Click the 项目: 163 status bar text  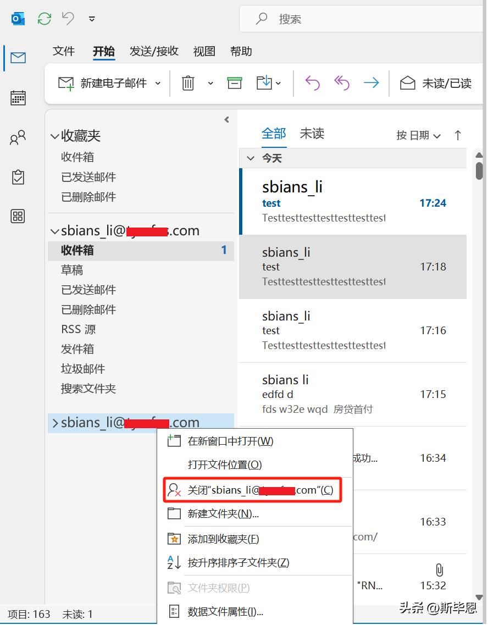(29, 614)
